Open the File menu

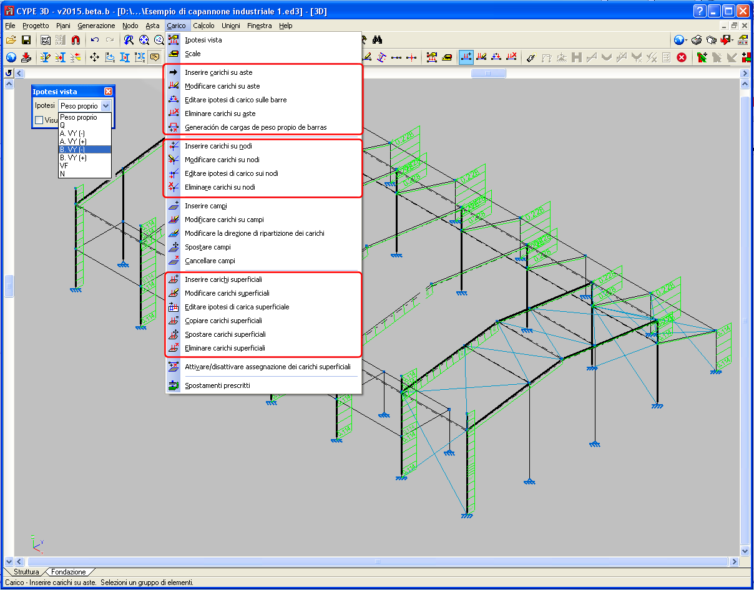[10, 26]
